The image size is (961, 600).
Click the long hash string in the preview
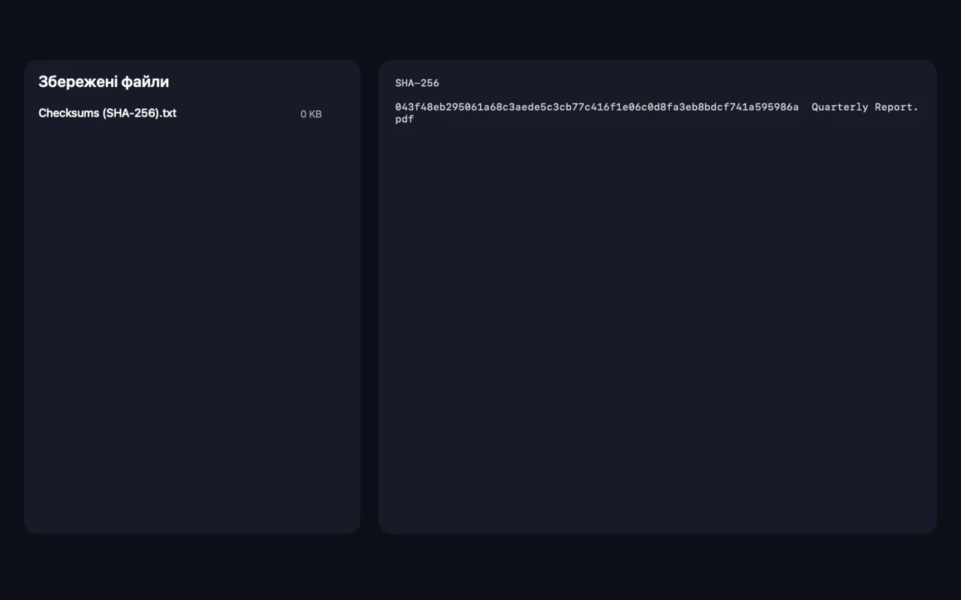pos(597,107)
